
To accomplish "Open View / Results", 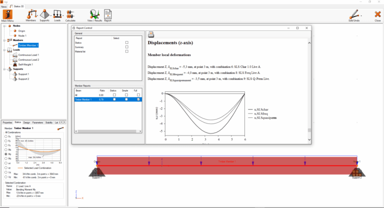I will (x=93, y=15).
